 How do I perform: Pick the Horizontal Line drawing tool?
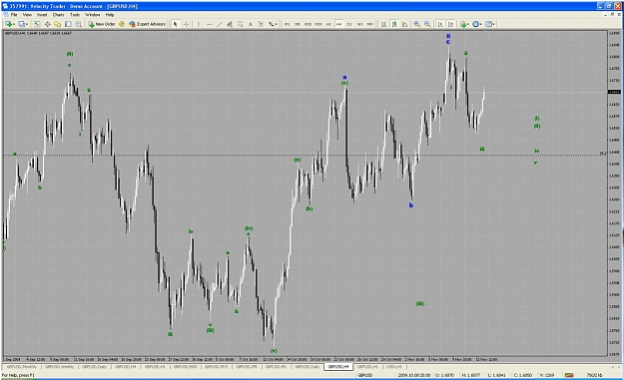click(209, 24)
